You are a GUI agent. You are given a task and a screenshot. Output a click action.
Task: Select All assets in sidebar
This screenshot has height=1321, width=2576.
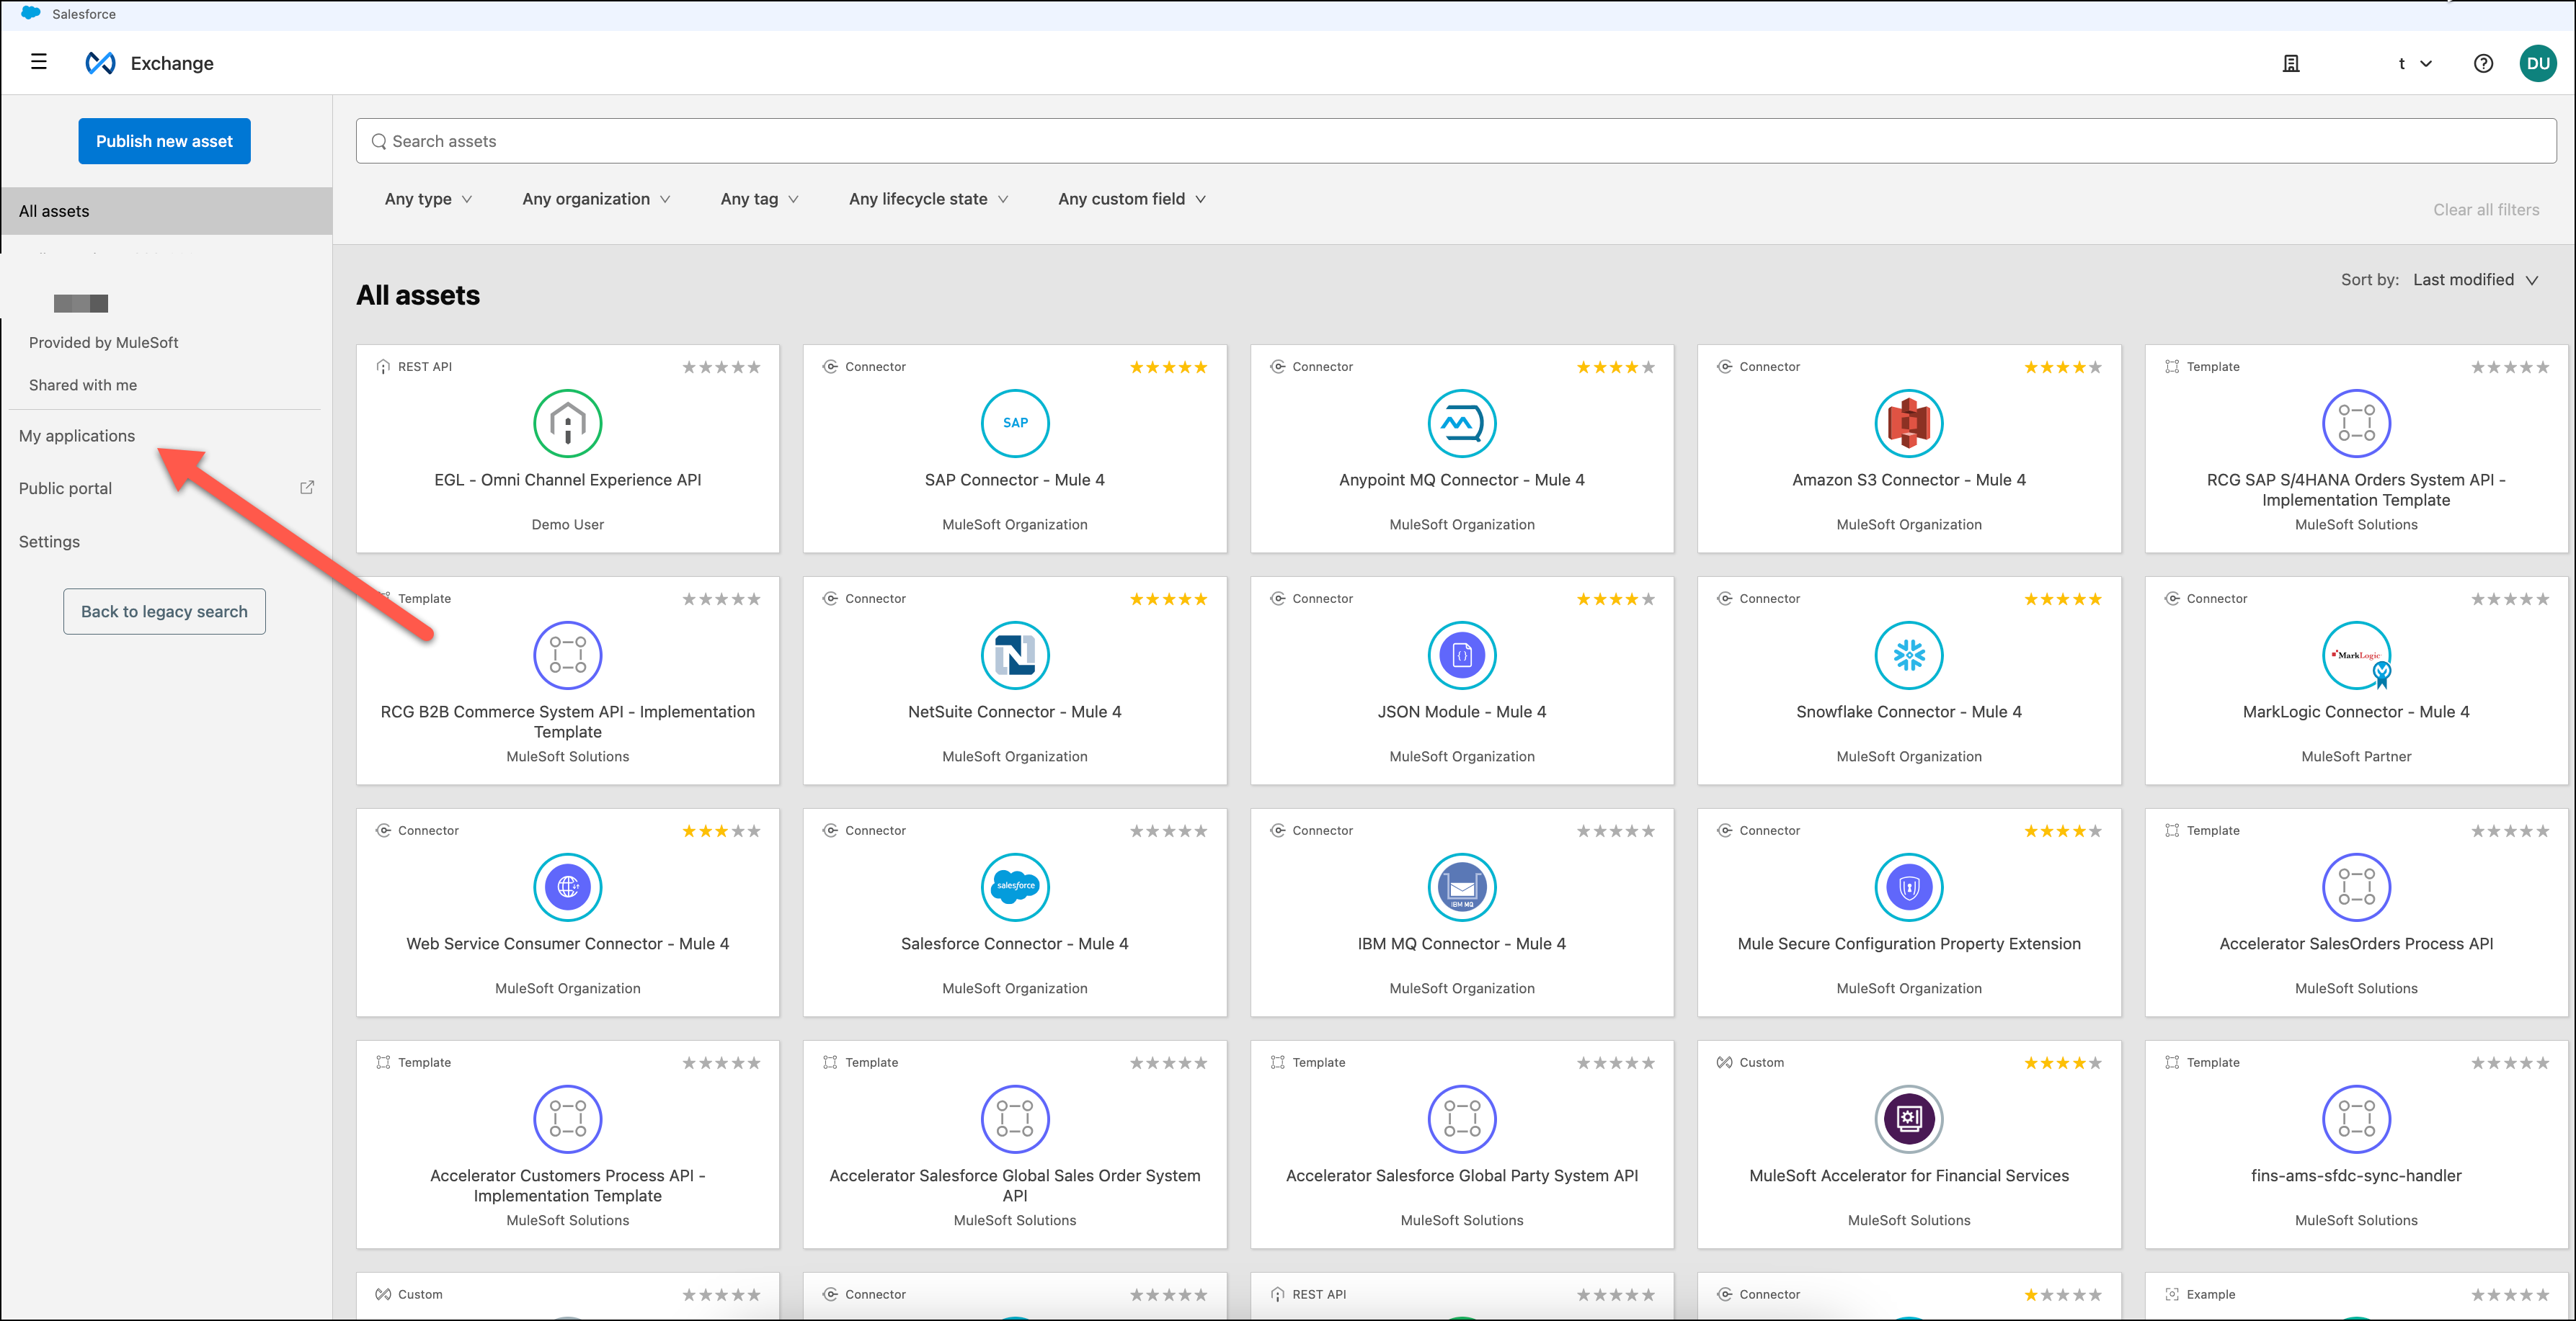pyautogui.click(x=166, y=211)
